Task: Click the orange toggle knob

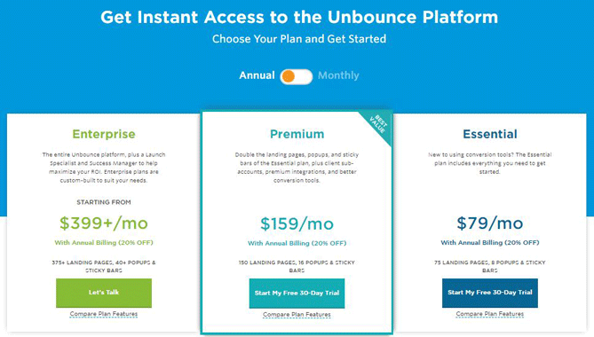Action: tap(289, 76)
